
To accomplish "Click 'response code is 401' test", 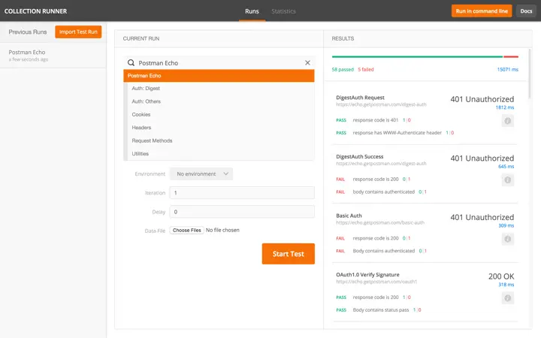I will [x=376, y=120].
